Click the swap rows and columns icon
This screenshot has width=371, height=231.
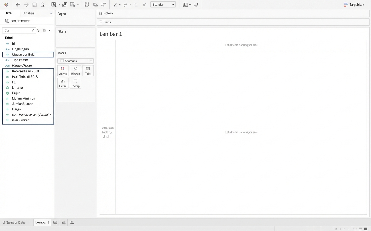click(87, 5)
